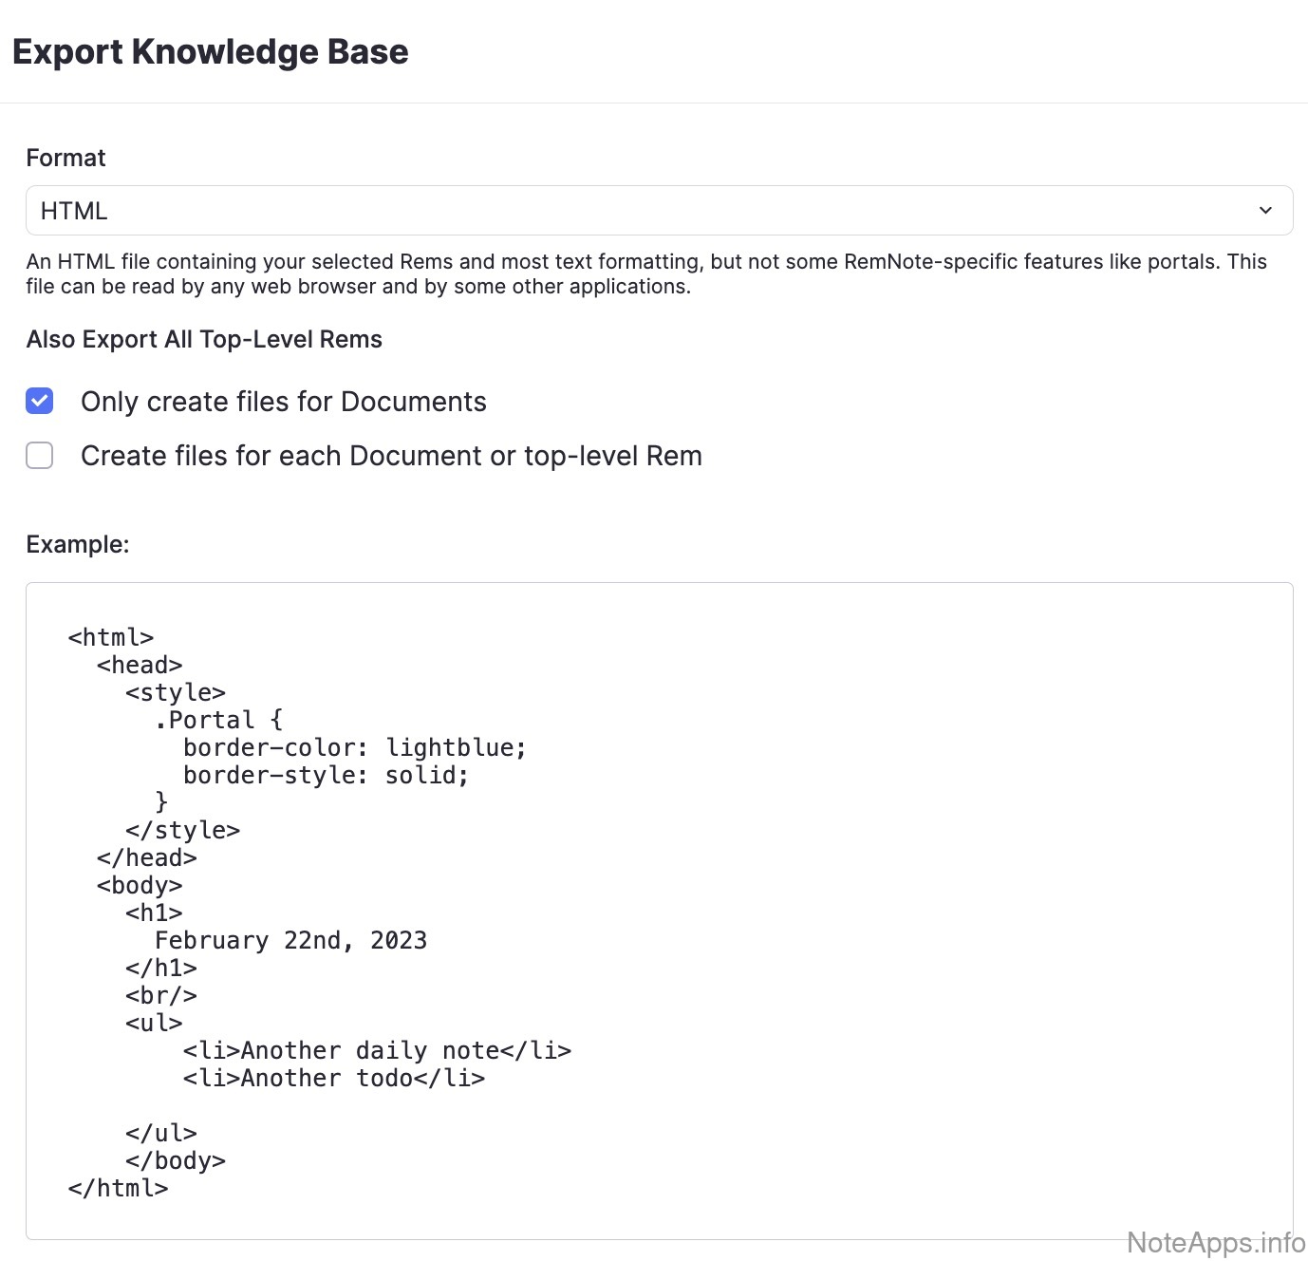This screenshot has width=1308, height=1261.
Task: Click the NoteApps.info watermark
Action: click(x=1215, y=1242)
